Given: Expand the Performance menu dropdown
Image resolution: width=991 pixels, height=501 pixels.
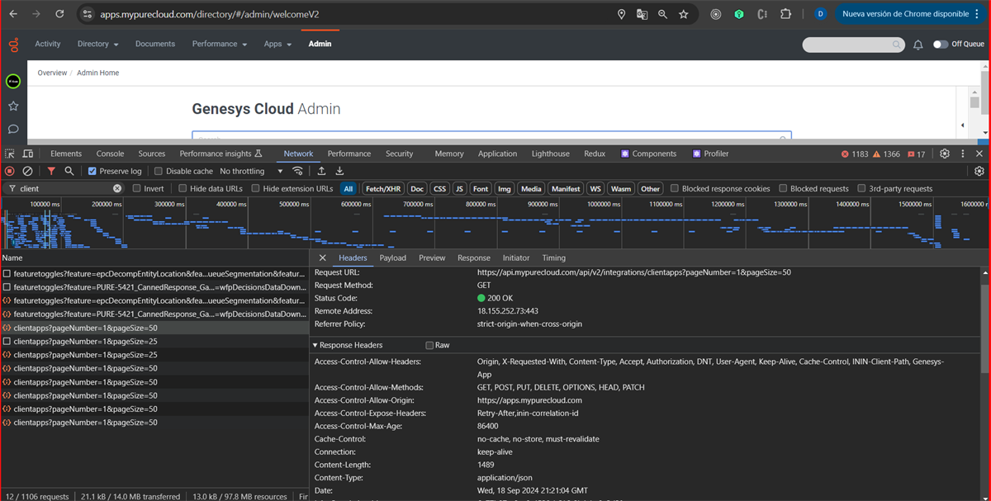Looking at the screenshot, I should click(x=219, y=45).
